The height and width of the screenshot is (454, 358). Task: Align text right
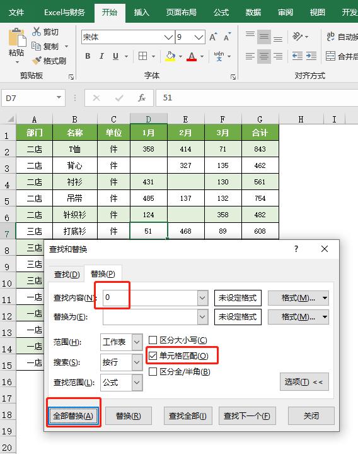tap(278, 56)
